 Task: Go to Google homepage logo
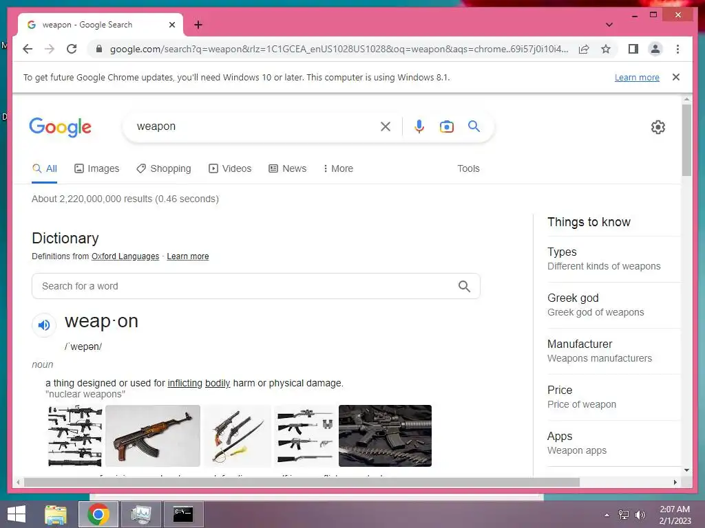pos(61,127)
